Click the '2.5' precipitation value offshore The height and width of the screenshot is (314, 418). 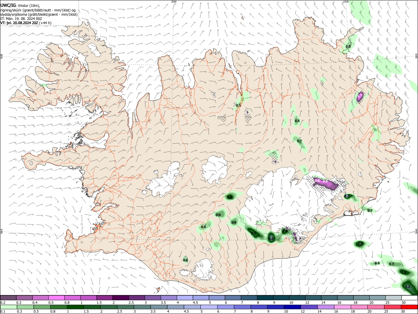(360, 244)
